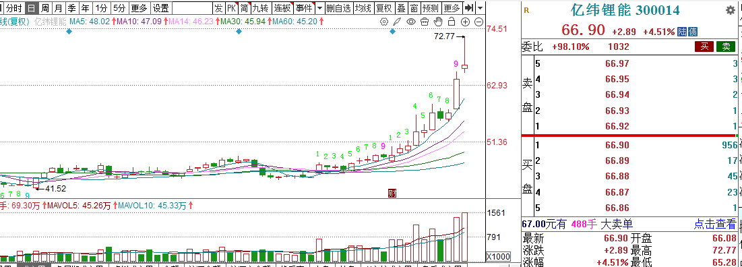The width and height of the screenshot is (742, 267).
Task: Open 更多 menu next to 预测
Action: point(452,8)
